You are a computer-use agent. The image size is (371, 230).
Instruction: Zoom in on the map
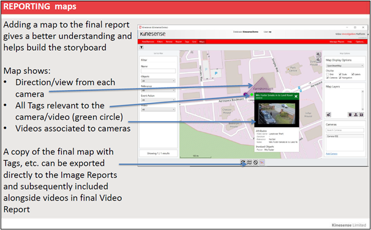tap(318, 54)
